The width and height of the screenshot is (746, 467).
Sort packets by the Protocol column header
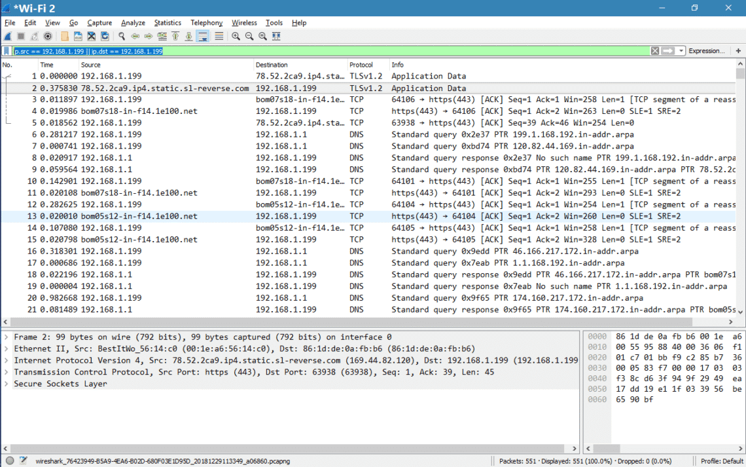(x=368, y=65)
